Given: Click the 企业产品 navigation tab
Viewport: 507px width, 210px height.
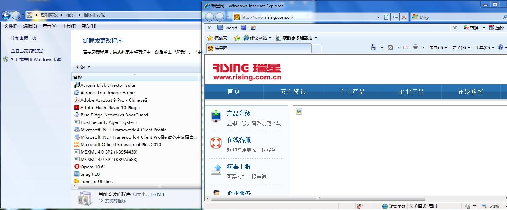Looking at the screenshot, I should [x=411, y=92].
